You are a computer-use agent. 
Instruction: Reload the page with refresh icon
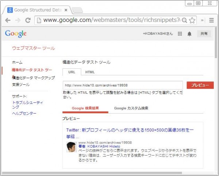click(28, 20)
